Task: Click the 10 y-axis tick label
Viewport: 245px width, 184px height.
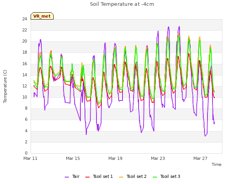Action: pyautogui.click(x=24, y=97)
